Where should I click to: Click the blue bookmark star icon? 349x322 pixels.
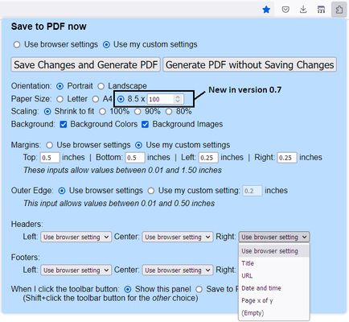(266, 10)
